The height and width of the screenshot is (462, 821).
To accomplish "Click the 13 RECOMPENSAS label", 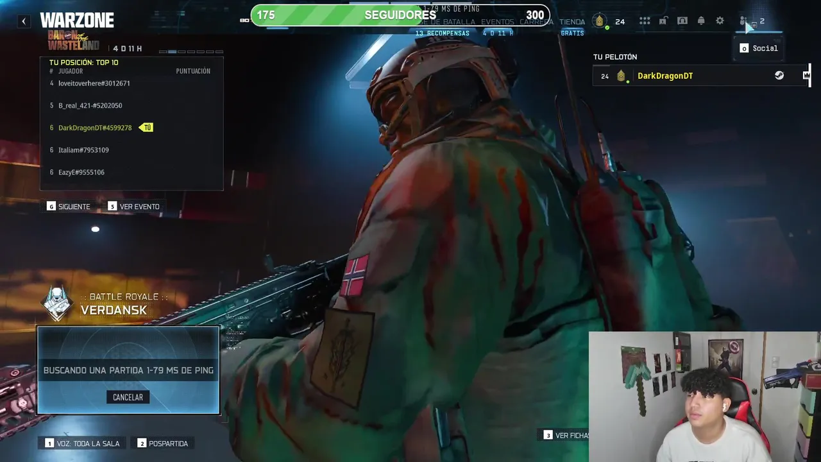I will click(443, 33).
